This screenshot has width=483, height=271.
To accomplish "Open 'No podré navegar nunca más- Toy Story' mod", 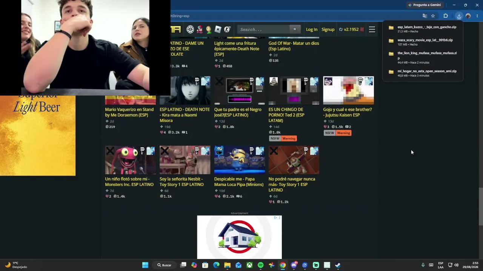I will click(x=292, y=184).
